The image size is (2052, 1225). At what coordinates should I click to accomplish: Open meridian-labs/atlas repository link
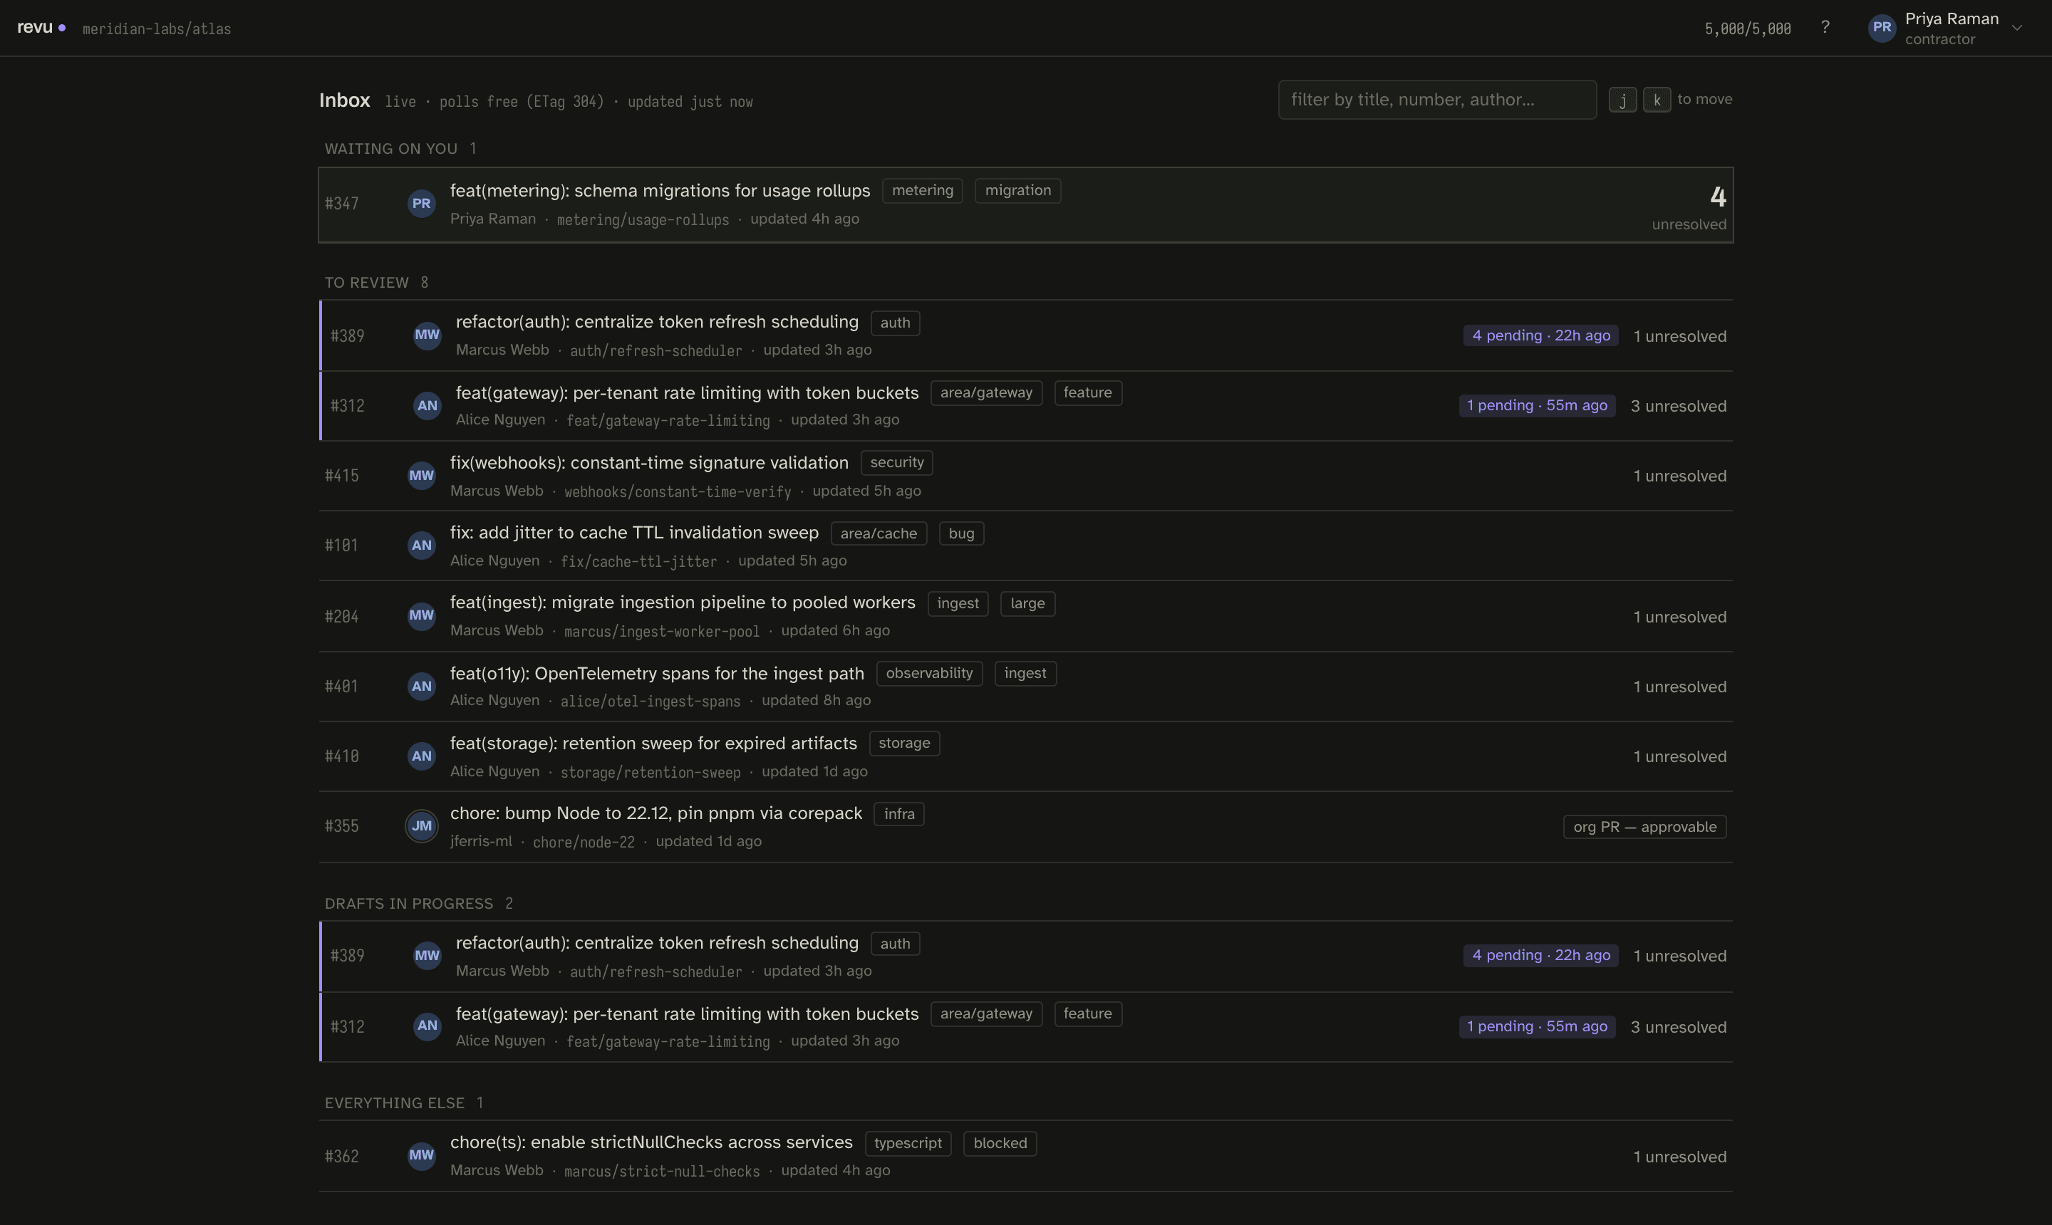[157, 29]
